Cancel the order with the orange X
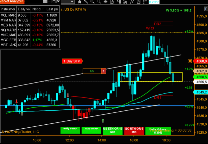This screenshot has height=144, width=208. pyautogui.click(x=190, y=61)
